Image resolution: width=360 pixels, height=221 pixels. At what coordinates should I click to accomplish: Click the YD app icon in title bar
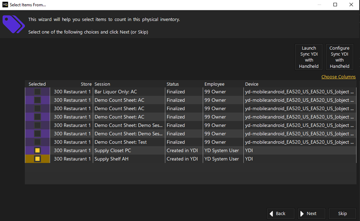click(x=5, y=5)
